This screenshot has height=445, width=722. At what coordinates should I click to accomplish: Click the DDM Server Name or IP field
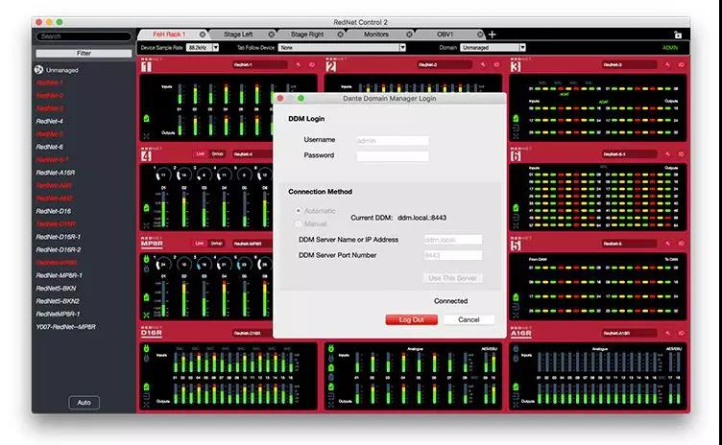[453, 240]
